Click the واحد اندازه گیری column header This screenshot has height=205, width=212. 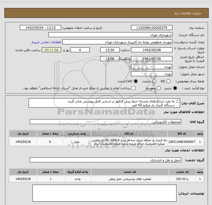(77, 172)
